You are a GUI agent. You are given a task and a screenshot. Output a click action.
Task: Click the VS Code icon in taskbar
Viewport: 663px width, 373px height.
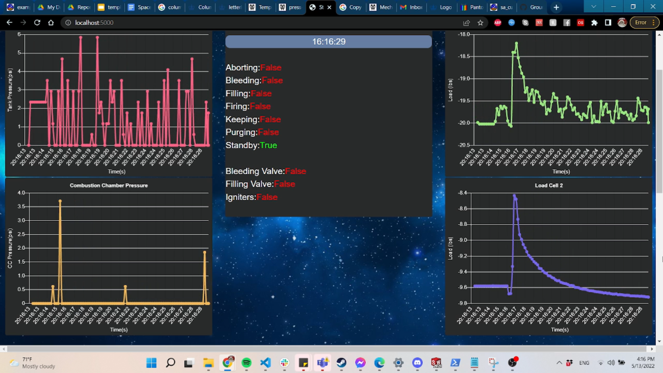265,363
